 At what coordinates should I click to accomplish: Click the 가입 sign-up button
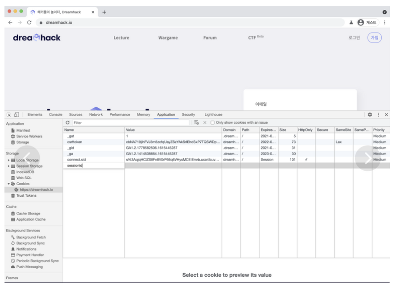tap(374, 38)
